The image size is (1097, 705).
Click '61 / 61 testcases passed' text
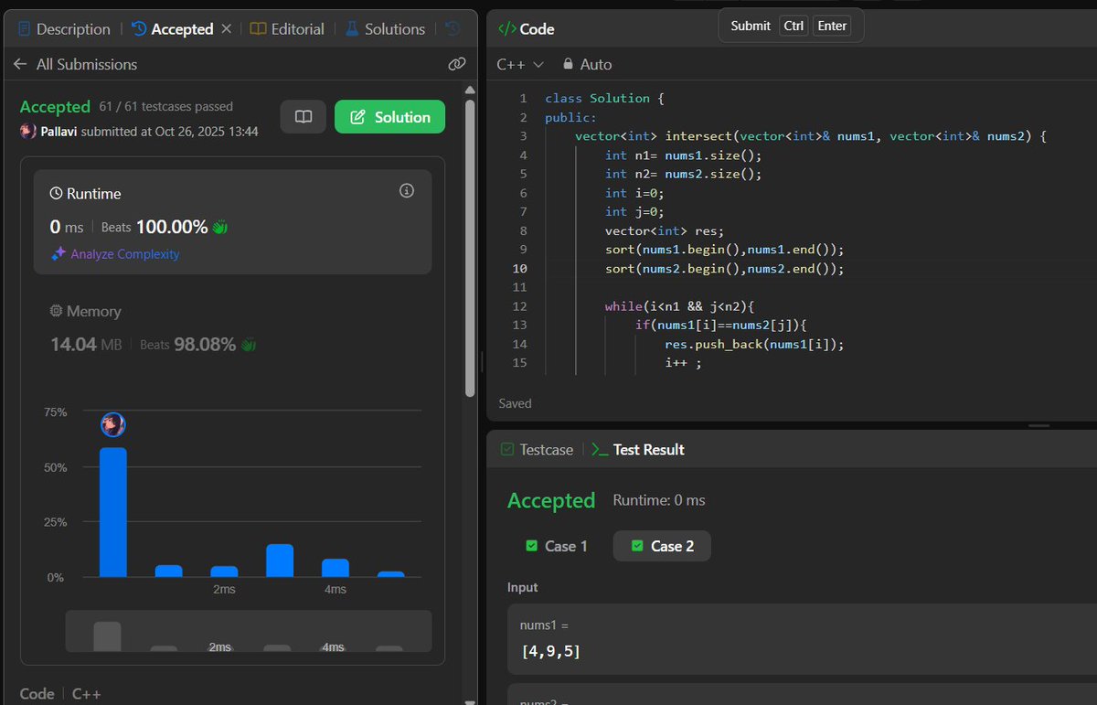click(x=166, y=107)
